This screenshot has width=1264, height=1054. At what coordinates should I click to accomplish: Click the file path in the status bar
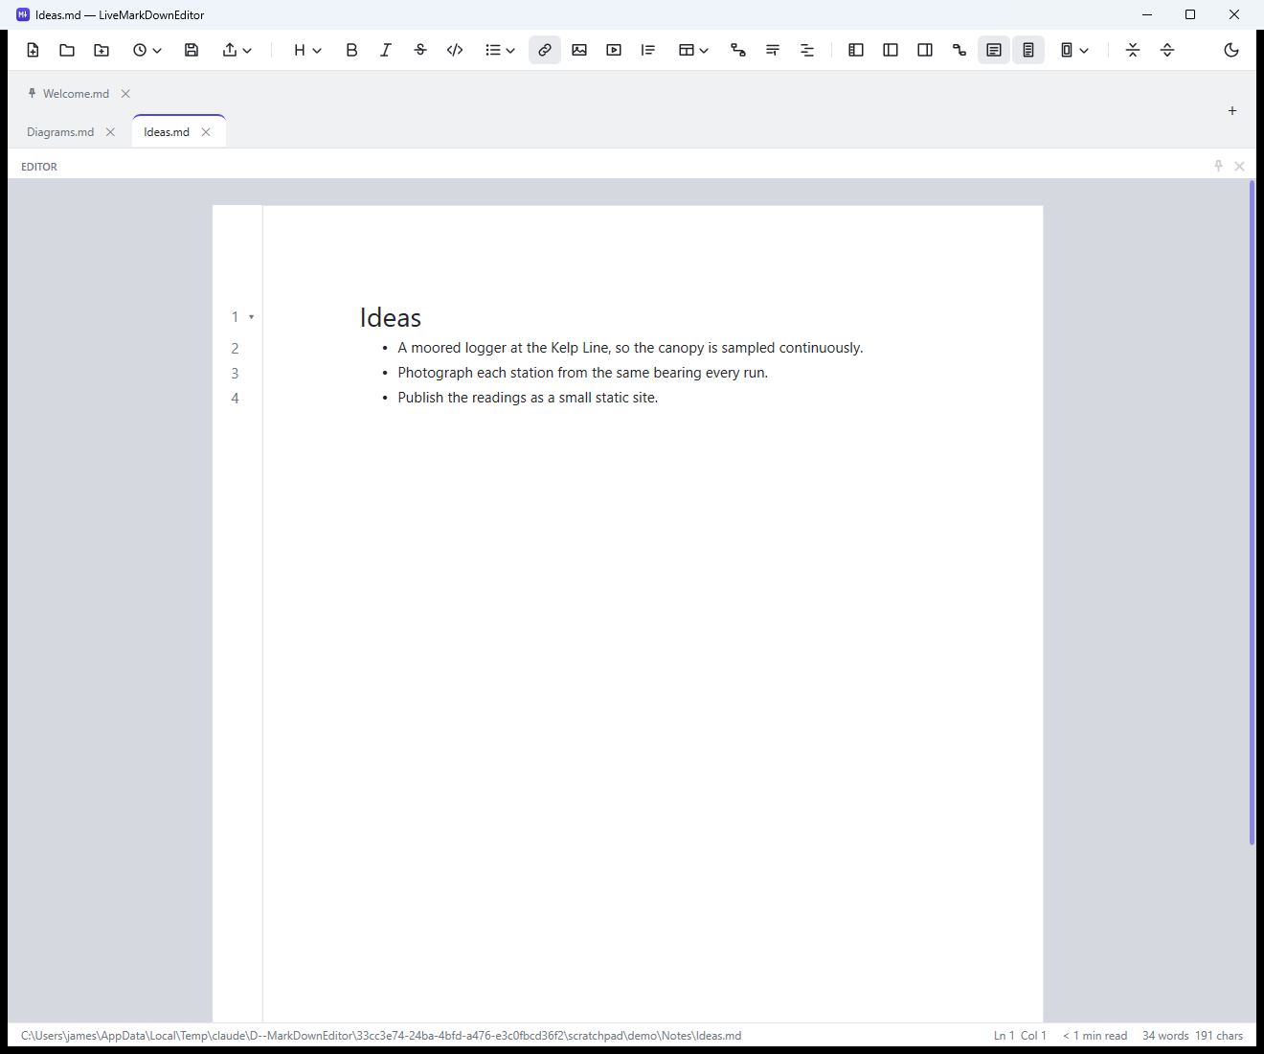381,1036
